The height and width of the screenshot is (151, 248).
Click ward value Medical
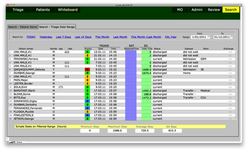(x=205, y=91)
